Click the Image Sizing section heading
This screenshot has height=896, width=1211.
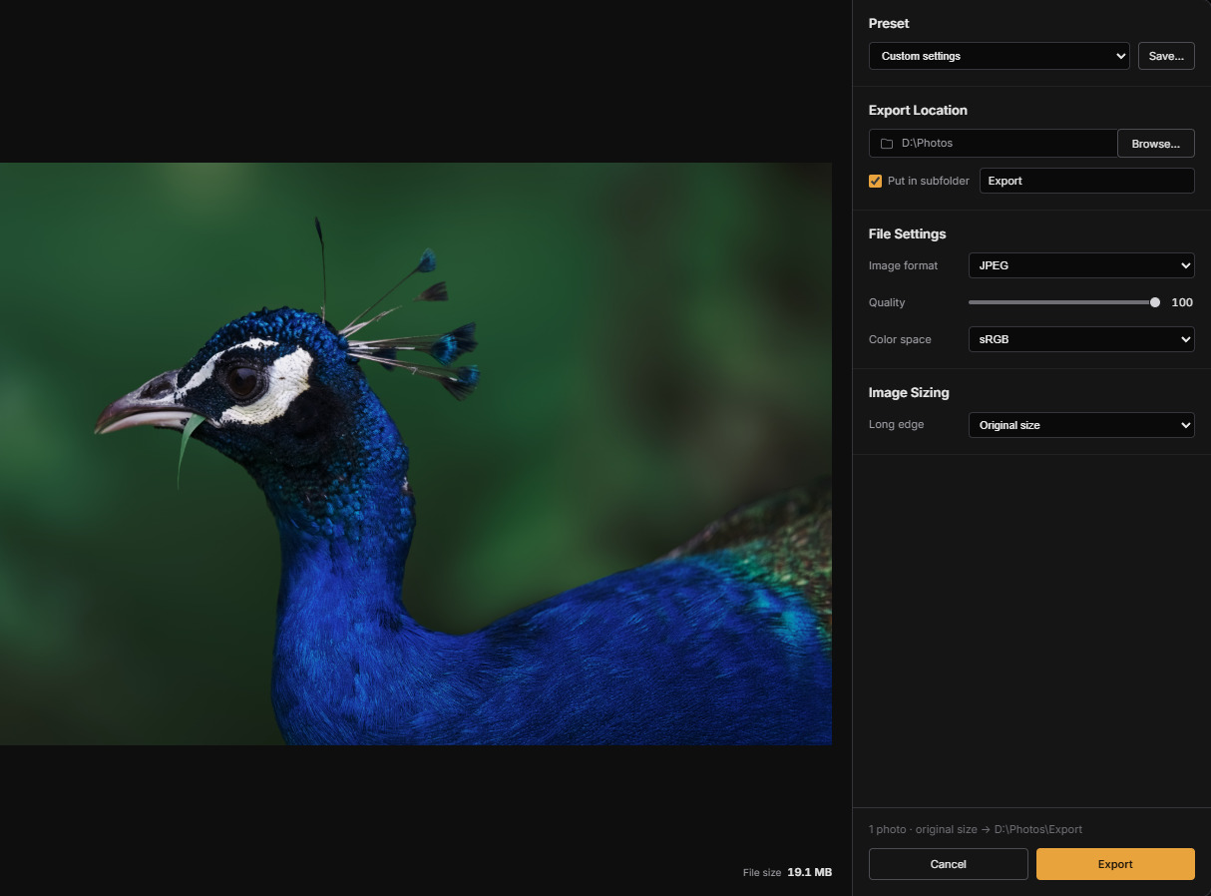pos(909,392)
